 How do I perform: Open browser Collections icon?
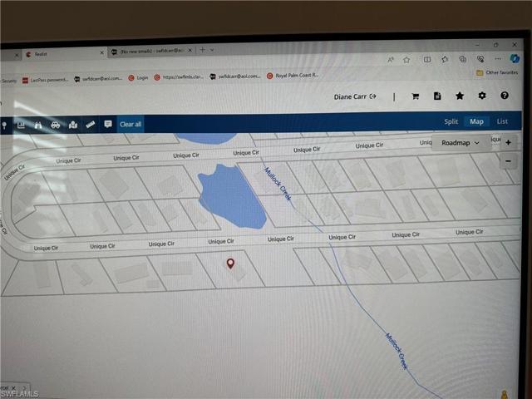tap(463, 59)
